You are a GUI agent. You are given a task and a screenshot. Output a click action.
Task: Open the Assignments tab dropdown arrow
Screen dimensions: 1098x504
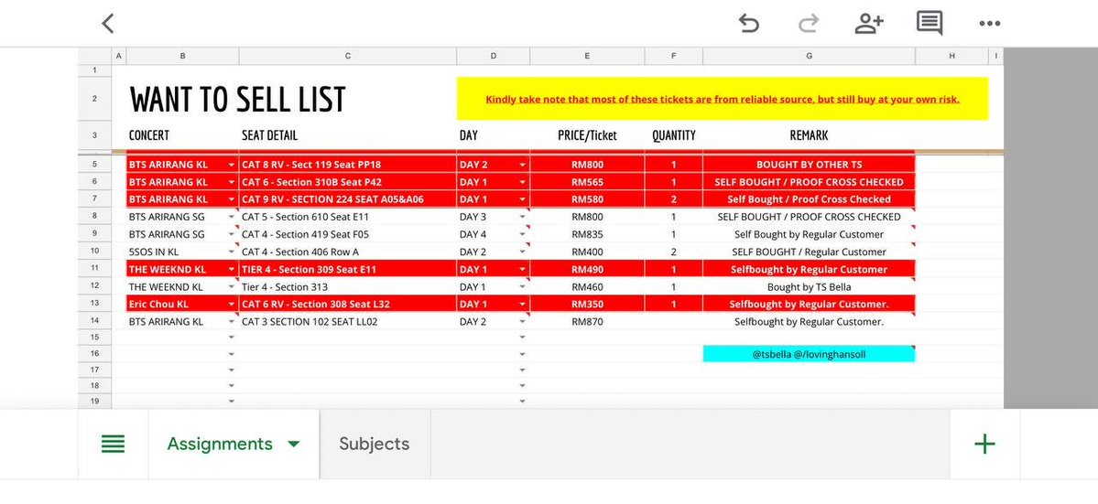294,444
